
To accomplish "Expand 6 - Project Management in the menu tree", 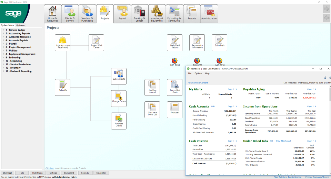I will (x=3, y=47).
